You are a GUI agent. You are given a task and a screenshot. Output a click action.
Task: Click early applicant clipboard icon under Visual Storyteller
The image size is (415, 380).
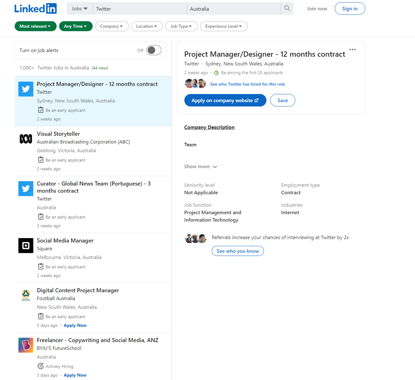pyautogui.click(x=40, y=160)
